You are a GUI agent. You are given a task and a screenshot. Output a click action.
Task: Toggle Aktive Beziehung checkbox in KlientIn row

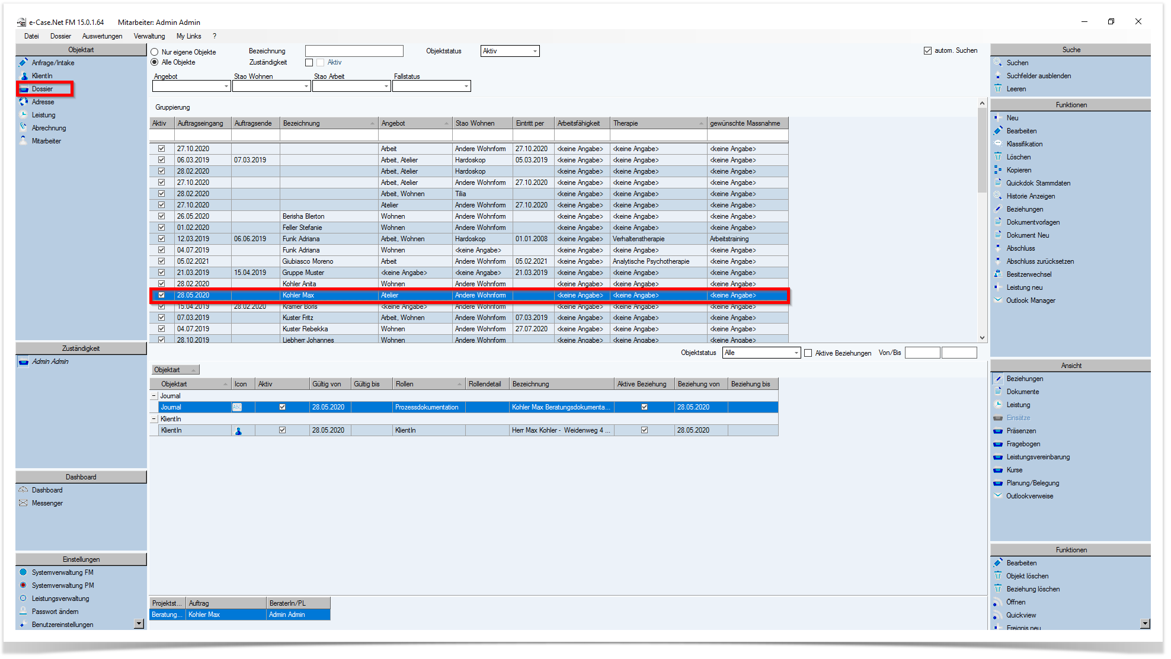click(644, 430)
